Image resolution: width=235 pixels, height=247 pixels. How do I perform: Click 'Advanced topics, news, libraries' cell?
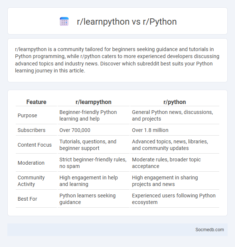175,145
